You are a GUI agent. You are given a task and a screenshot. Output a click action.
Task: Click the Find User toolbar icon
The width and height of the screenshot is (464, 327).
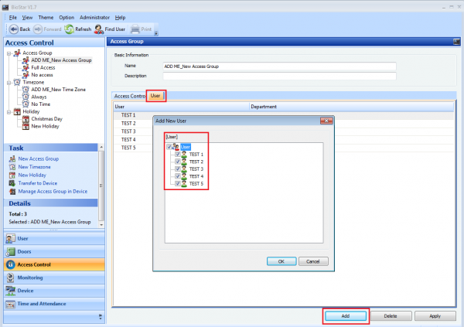pos(101,29)
